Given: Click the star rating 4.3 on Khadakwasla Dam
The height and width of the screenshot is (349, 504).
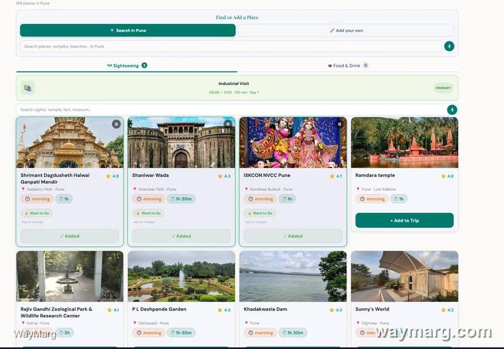Looking at the screenshot, I should (336, 310).
